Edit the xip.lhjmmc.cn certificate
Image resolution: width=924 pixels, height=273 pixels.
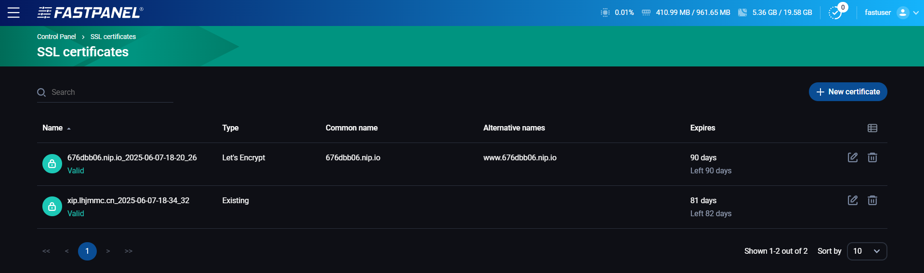click(x=852, y=200)
